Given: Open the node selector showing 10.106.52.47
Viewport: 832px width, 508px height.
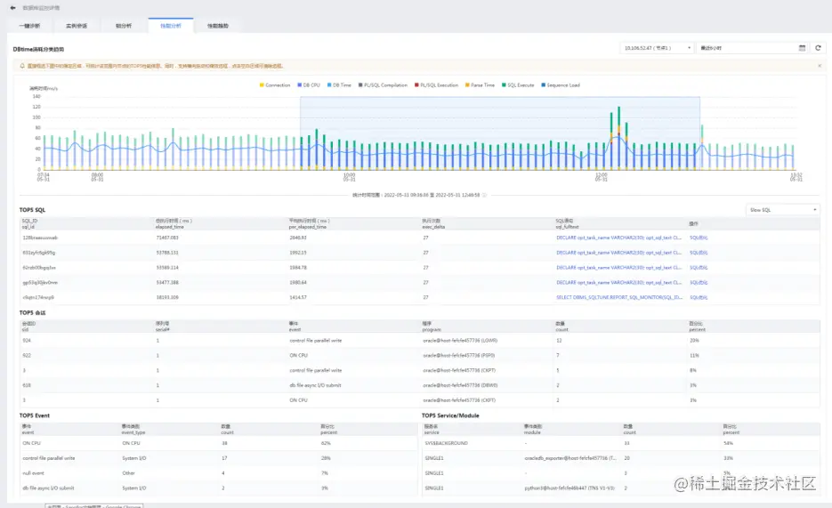Looking at the screenshot, I should [657, 48].
